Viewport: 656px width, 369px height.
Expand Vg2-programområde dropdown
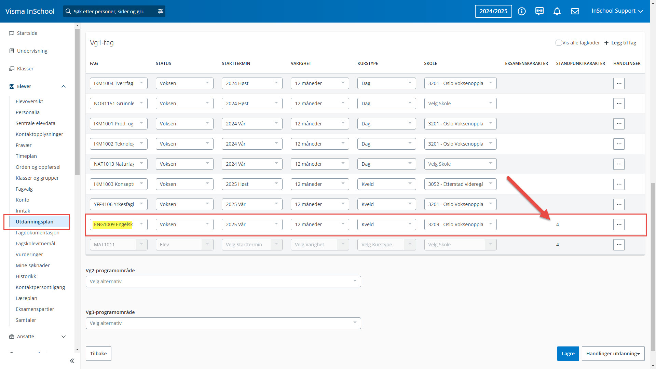[x=223, y=282]
